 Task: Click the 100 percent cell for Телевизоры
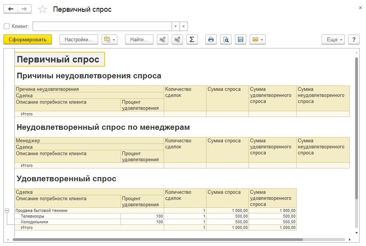(x=142, y=216)
